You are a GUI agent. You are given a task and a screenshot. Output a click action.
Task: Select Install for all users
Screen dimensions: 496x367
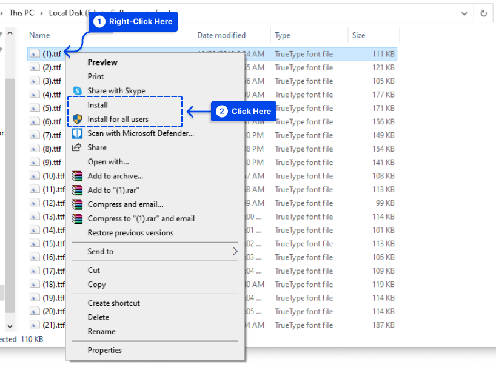(x=118, y=120)
